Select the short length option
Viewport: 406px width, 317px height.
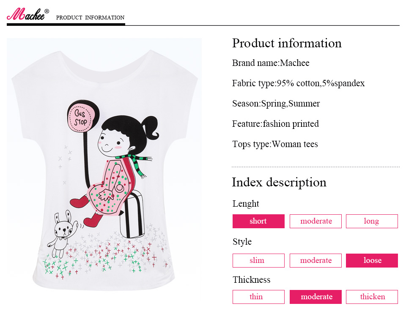(258, 221)
